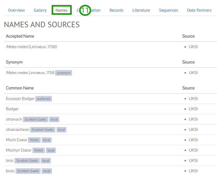Open the Records tab
Viewport: 217px width, 178px height.
click(x=116, y=10)
